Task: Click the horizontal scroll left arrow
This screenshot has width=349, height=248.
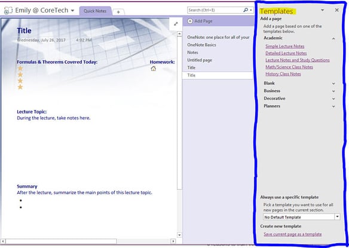Action: click(3, 241)
